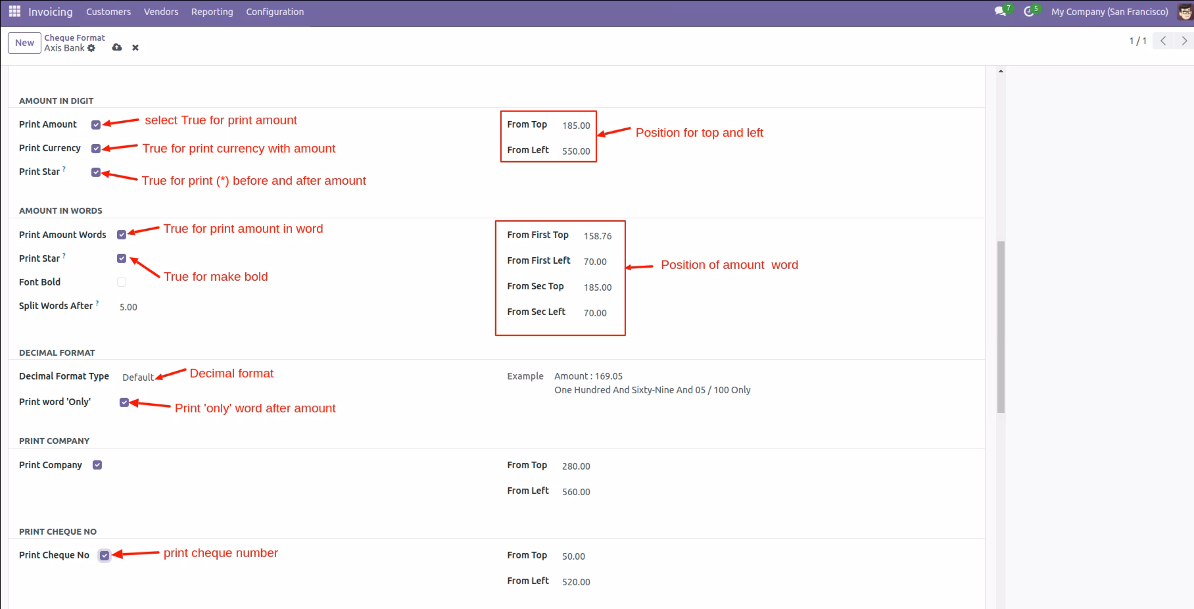
Task: Go to next record arrow
Action: point(1184,41)
